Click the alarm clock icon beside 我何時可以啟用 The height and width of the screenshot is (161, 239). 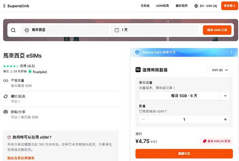pyautogui.click(x=8, y=137)
